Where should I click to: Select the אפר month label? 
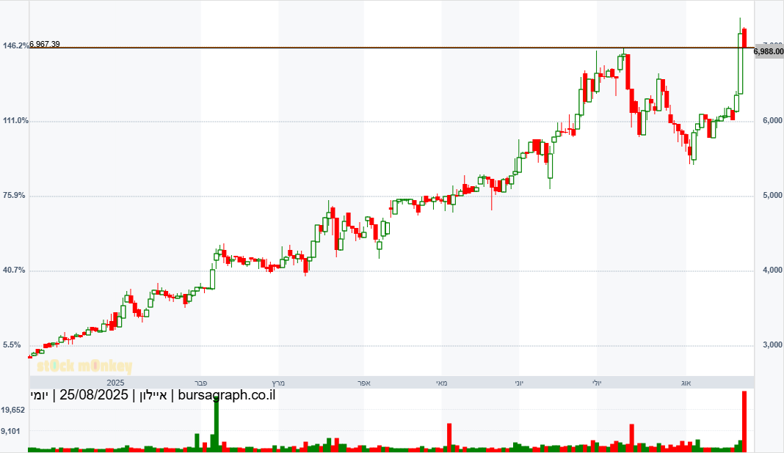[363, 383]
